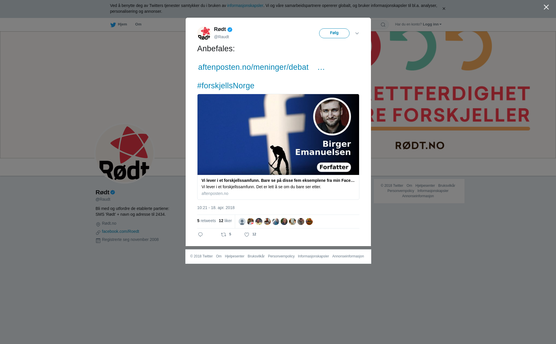Dismiss the cookie notice with small x
Viewport: 556px width, 344px height.
(x=444, y=9)
